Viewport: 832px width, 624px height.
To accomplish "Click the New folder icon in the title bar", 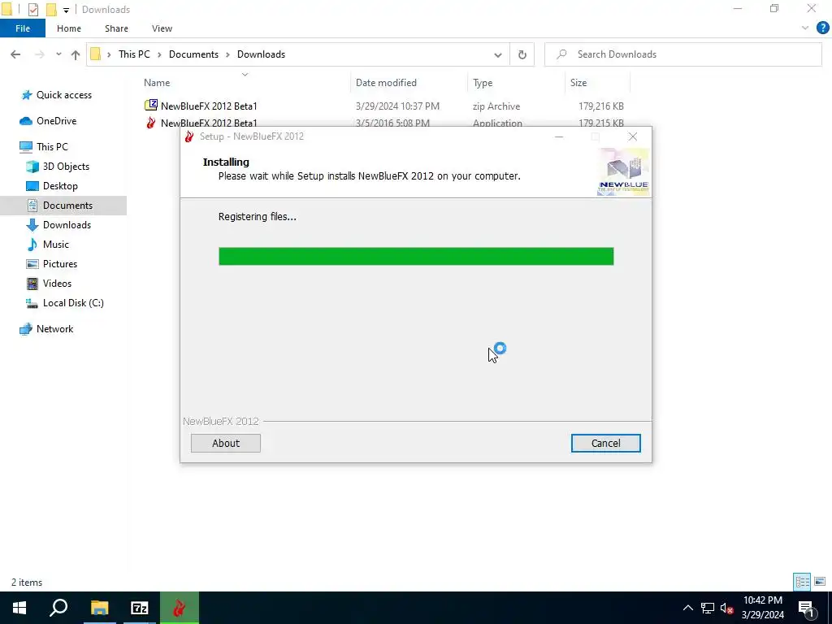I will pos(51,10).
